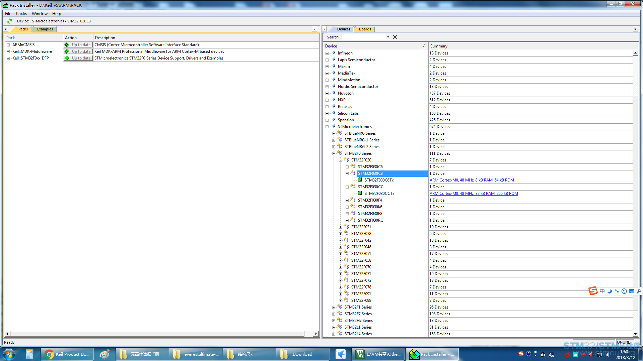Click the Nordic Semiconductor vendor icon
This screenshot has height=361, width=643.
[334, 86]
